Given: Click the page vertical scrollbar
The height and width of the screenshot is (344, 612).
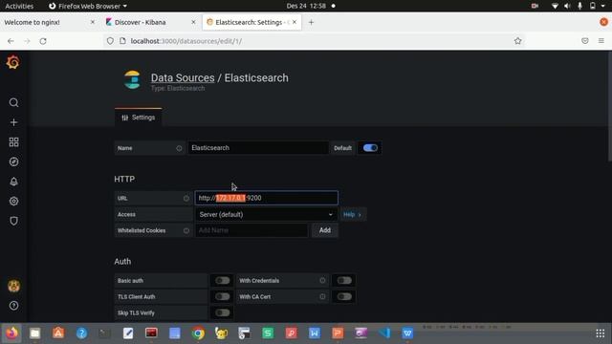Looking at the screenshot, I should click(x=609, y=106).
